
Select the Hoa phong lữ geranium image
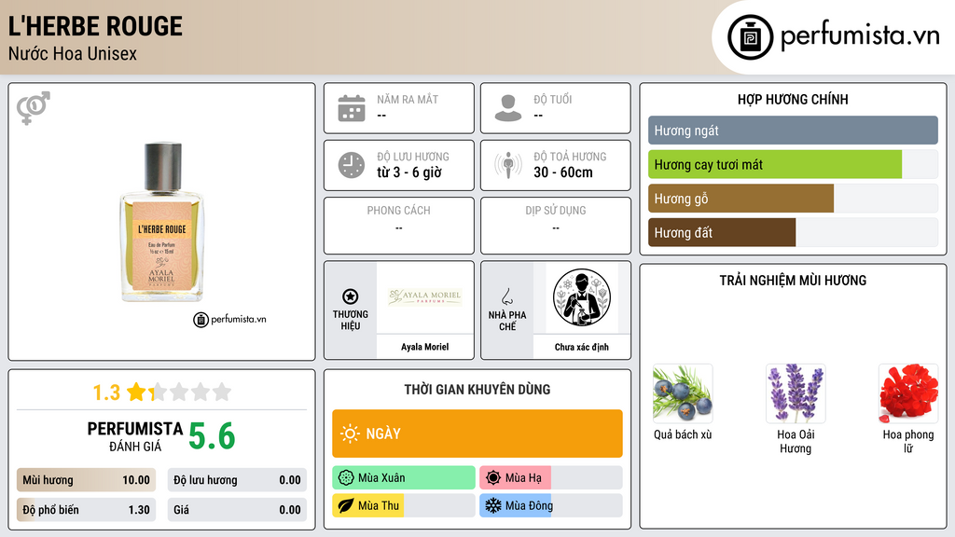[x=908, y=393]
